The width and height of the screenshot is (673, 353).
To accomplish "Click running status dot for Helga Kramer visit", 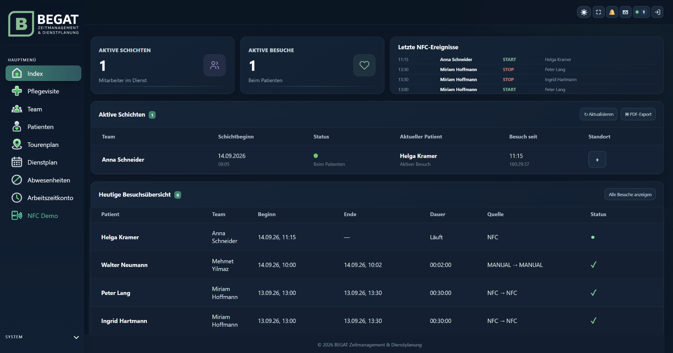I will (593, 237).
